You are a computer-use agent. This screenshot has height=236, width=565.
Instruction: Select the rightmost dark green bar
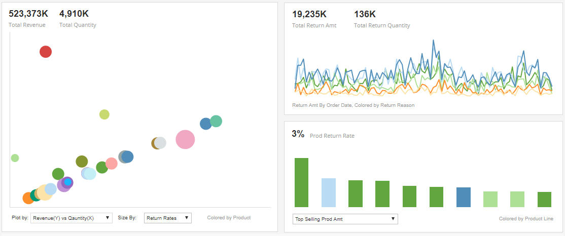click(x=544, y=199)
